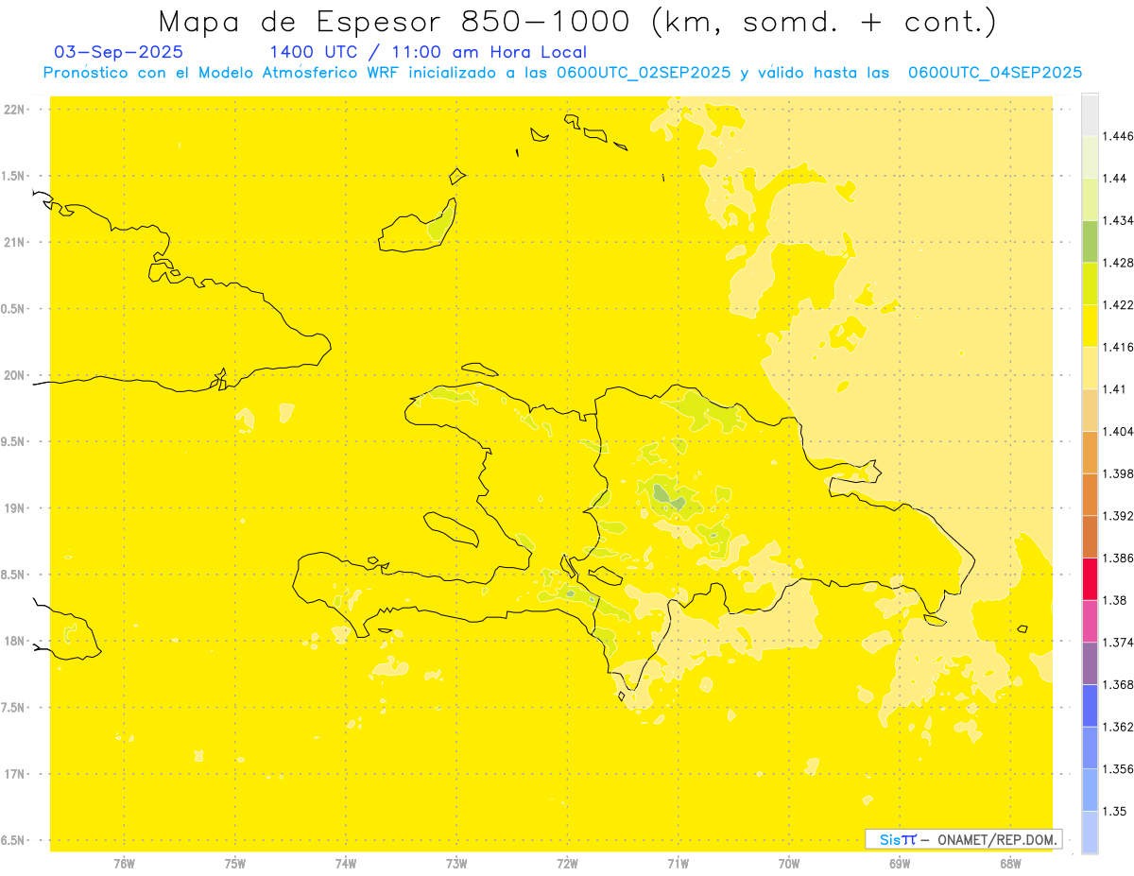Click the '76W' longitude label

(124, 863)
